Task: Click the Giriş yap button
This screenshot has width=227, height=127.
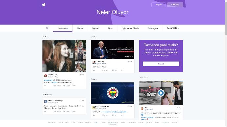Action: click(x=175, y=5)
